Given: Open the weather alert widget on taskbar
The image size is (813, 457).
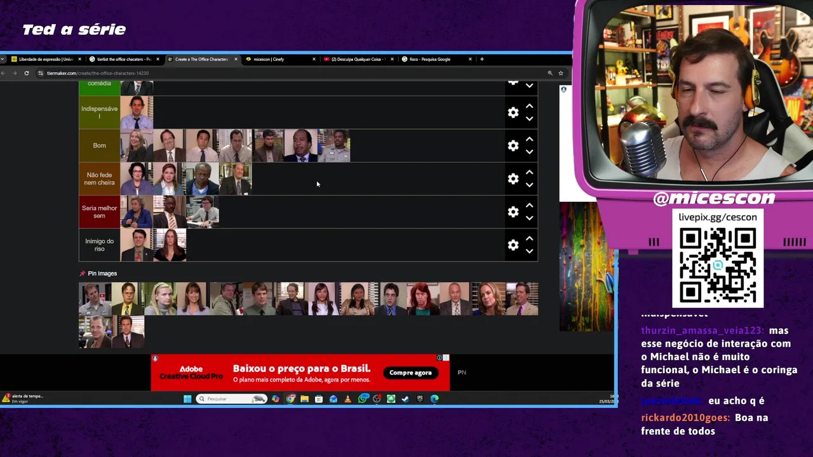Looking at the screenshot, I should [22, 399].
